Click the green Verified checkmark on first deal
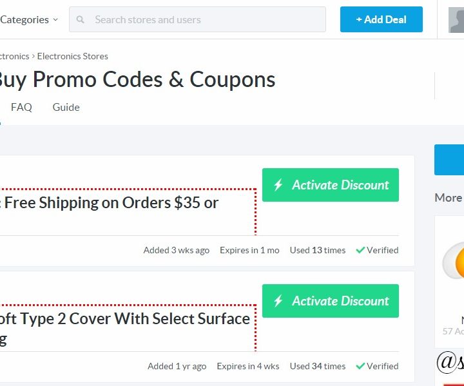Image resolution: width=464 pixels, height=386 pixels. point(360,250)
